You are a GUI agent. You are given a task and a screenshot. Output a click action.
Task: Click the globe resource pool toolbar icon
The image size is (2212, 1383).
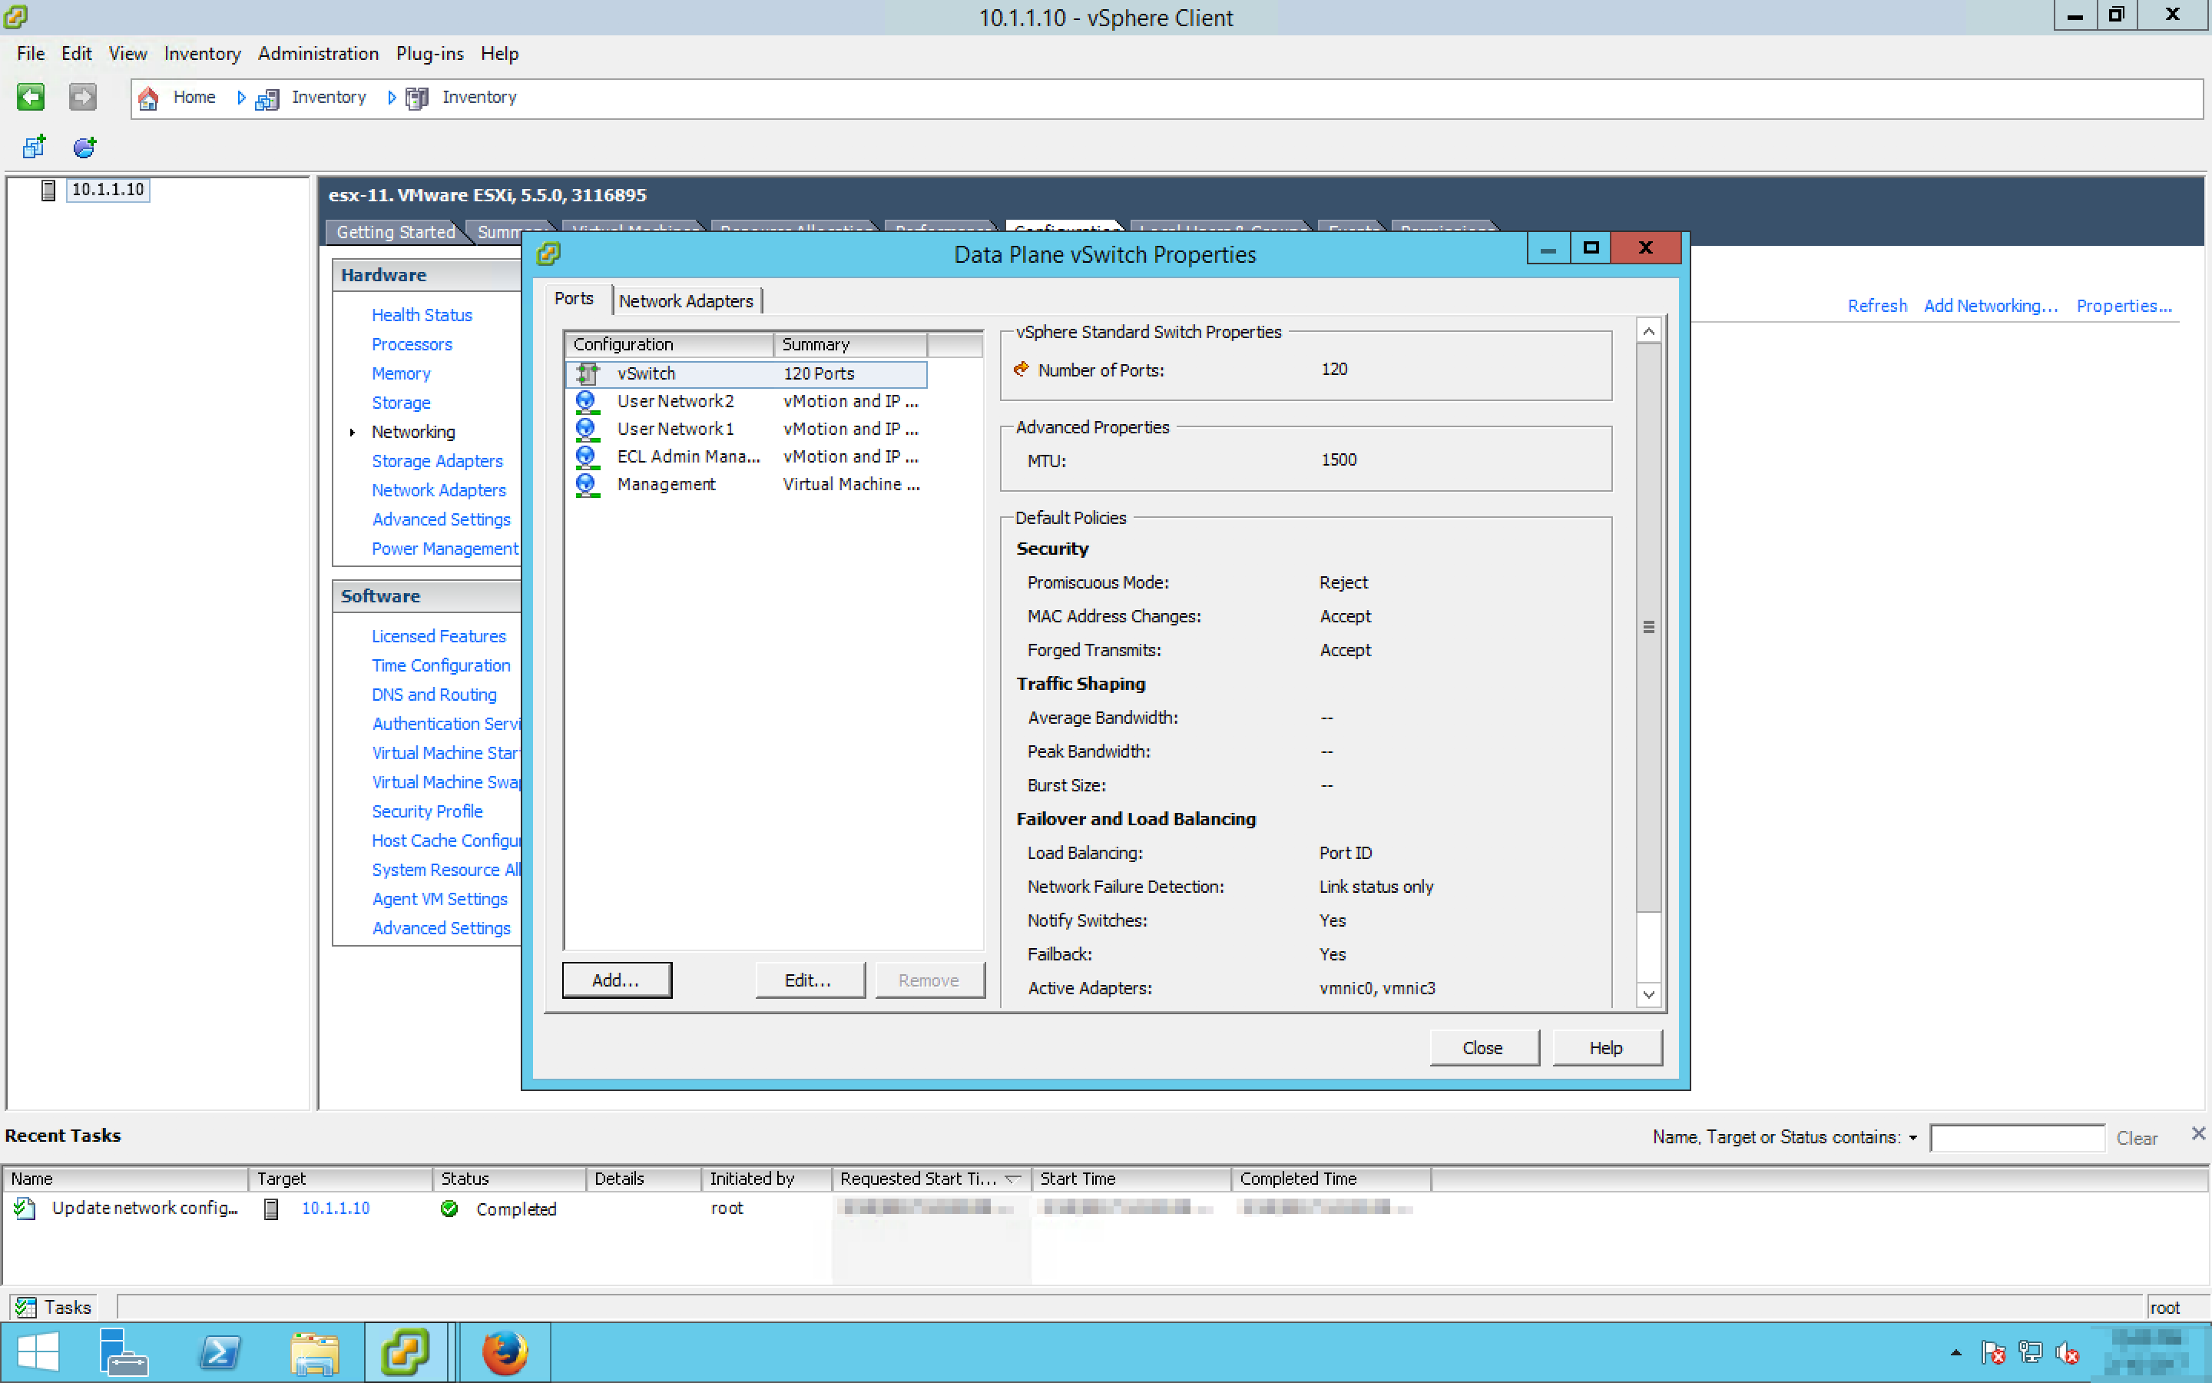[84, 146]
